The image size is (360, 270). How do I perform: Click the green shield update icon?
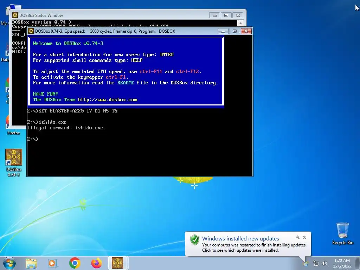click(x=195, y=240)
